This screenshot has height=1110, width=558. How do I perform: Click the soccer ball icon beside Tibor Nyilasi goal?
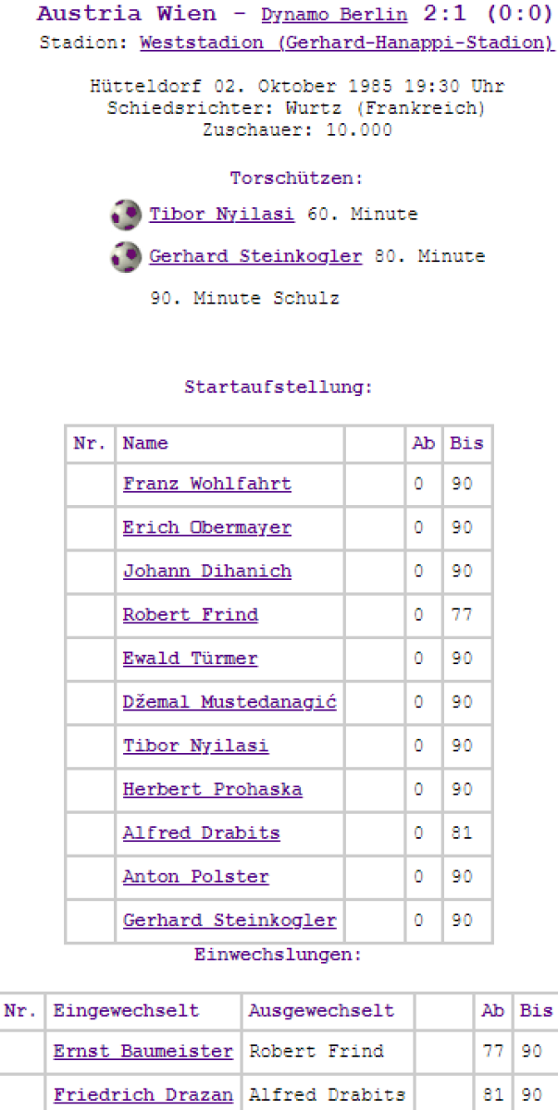click(126, 215)
